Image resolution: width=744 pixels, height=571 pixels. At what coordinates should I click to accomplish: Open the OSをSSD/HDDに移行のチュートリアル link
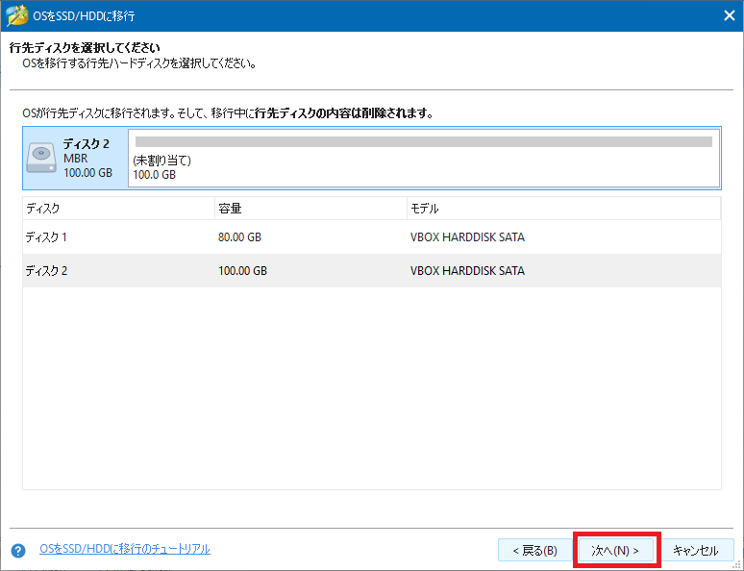coord(125,549)
